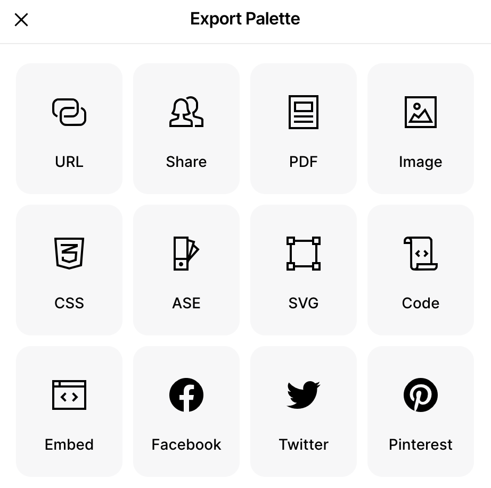Viewport: 491px width, 488px height.
Task: Select the CSS3 shield icon
Action: pyautogui.click(x=69, y=253)
